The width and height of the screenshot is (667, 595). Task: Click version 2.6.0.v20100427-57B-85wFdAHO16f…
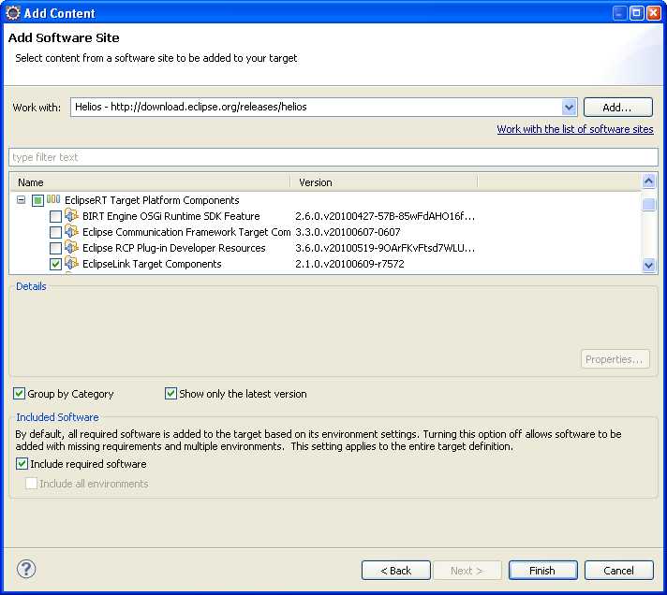[x=385, y=216]
